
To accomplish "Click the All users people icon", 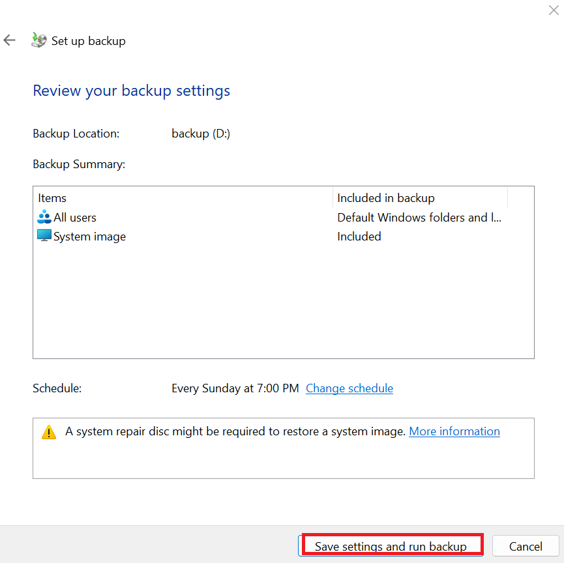I will click(x=44, y=217).
